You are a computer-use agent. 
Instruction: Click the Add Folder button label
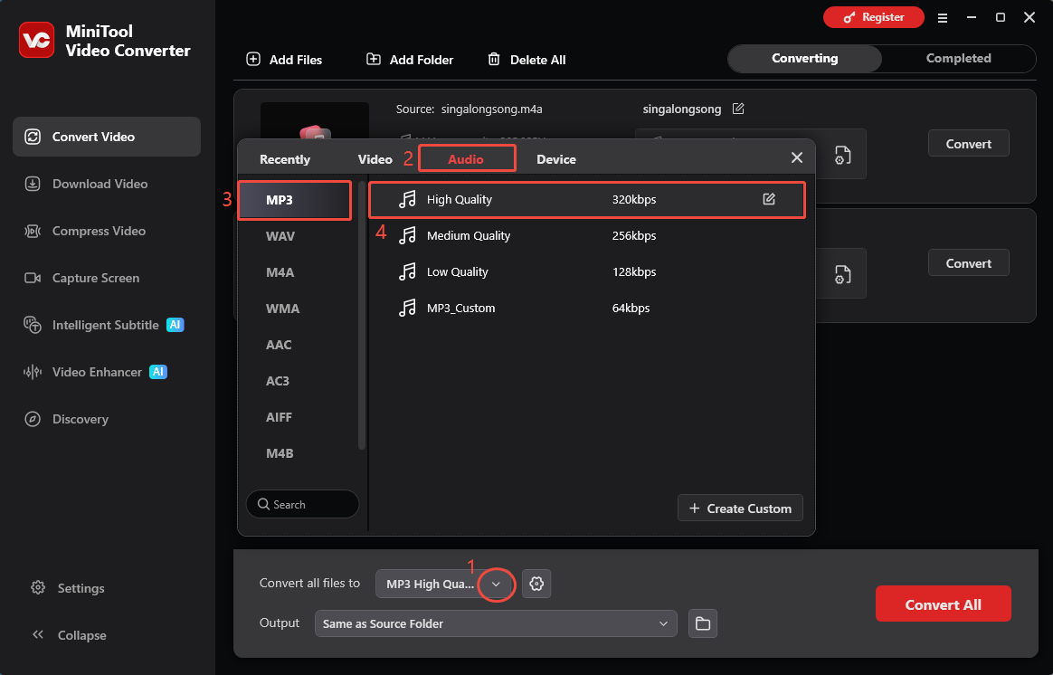(421, 60)
